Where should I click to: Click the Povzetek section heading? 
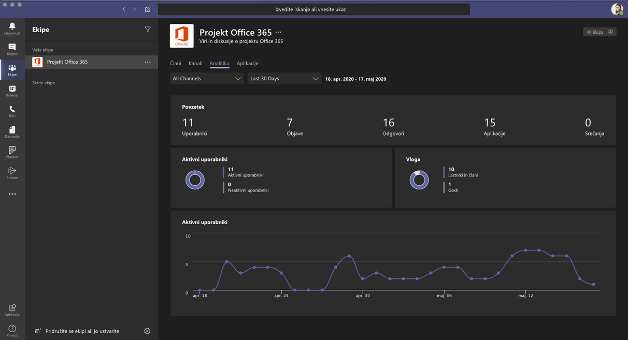(x=193, y=107)
